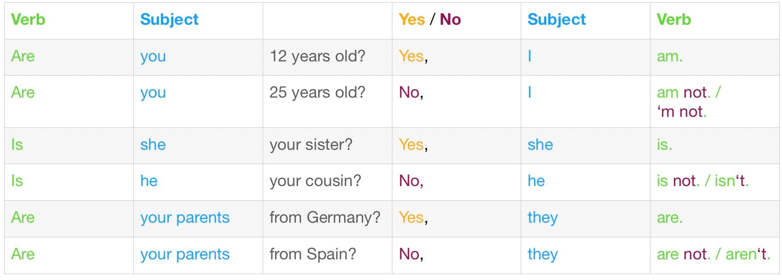782x280 pixels.
Task: Select the 'is.' answer cell
Action: pos(664,145)
